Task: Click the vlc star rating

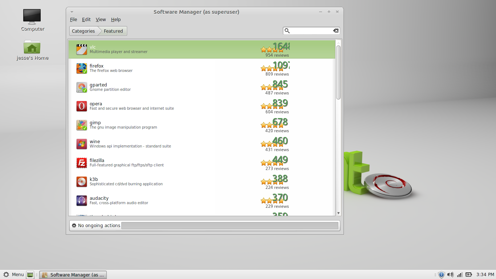Action: coord(272,49)
